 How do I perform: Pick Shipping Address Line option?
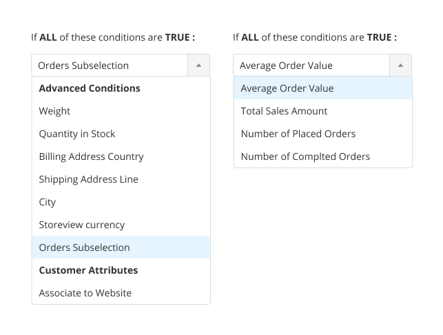pyautogui.click(x=88, y=179)
